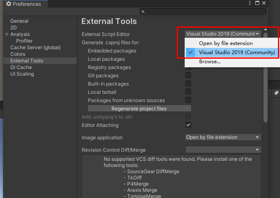Select External Tools in sidebar
The height and width of the screenshot is (198, 280).
[x=40, y=61]
